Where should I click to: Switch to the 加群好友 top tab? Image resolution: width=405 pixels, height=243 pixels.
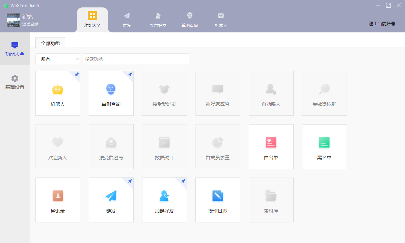click(158, 20)
